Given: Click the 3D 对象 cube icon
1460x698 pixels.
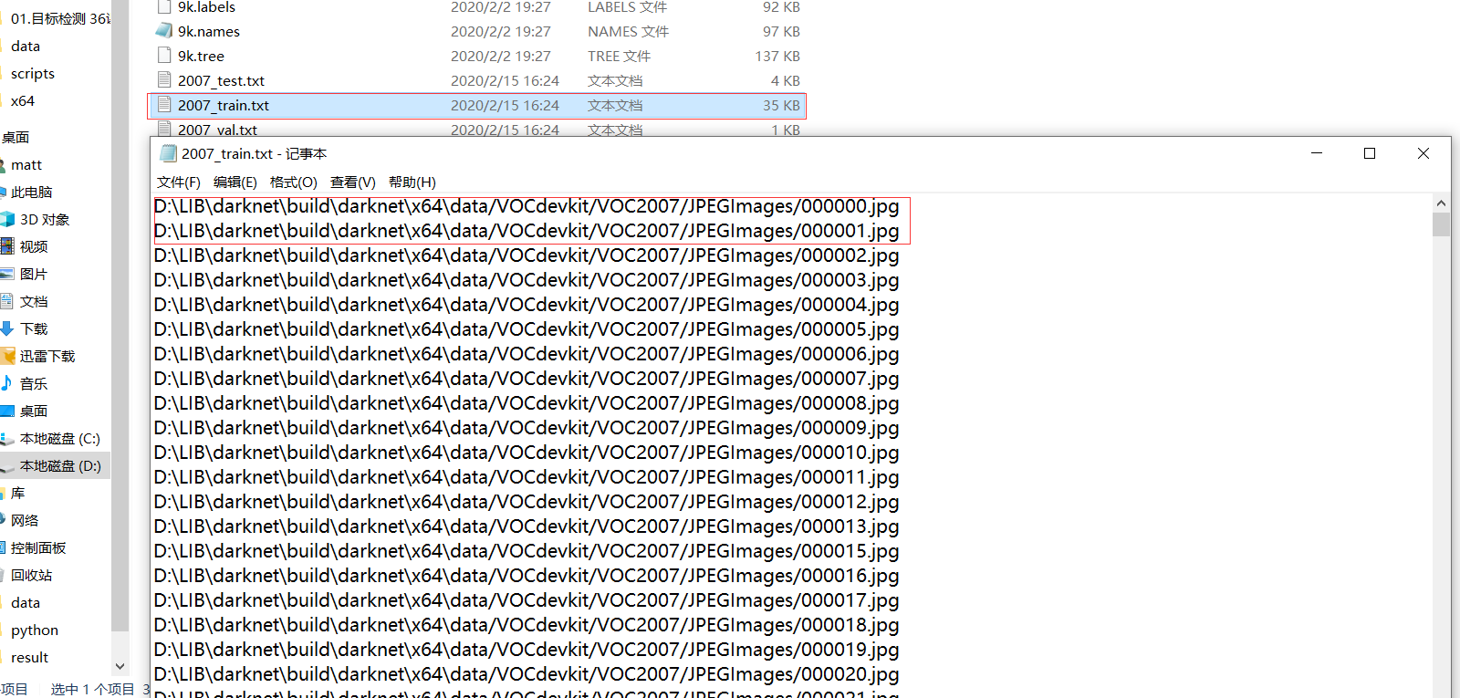Looking at the screenshot, I should [x=7, y=219].
